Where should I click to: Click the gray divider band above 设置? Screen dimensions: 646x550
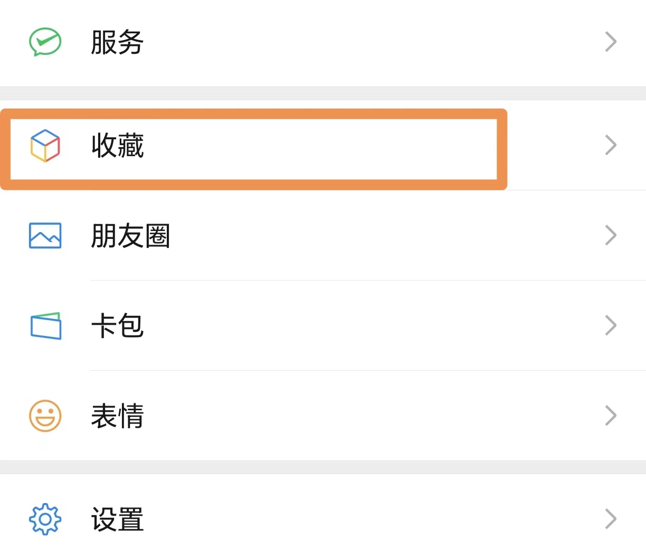pyautogui.click(x=323, y=467)
